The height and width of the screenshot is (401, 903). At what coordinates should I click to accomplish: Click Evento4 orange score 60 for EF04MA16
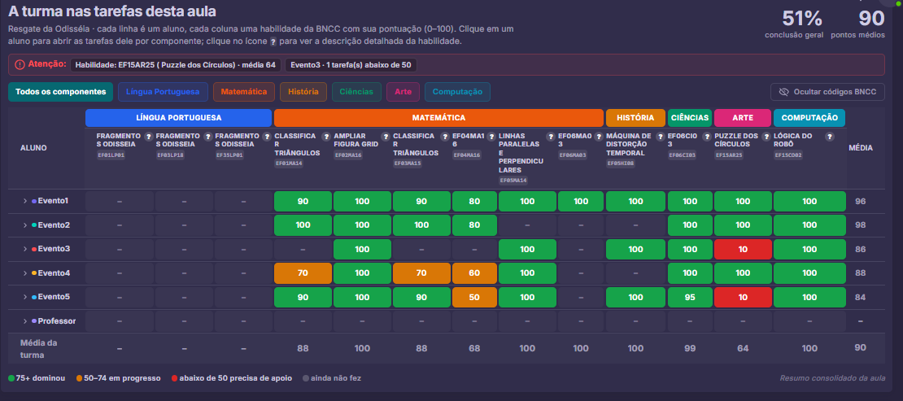coord(474,273)
